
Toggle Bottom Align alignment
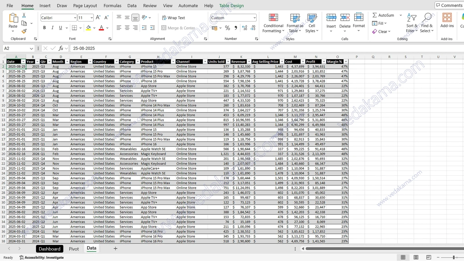click(135, 18)
